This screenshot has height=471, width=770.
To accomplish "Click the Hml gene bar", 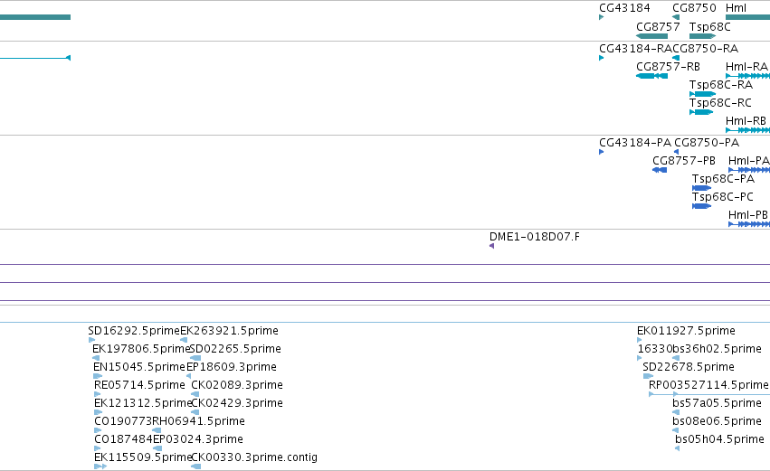I will 748,18.
